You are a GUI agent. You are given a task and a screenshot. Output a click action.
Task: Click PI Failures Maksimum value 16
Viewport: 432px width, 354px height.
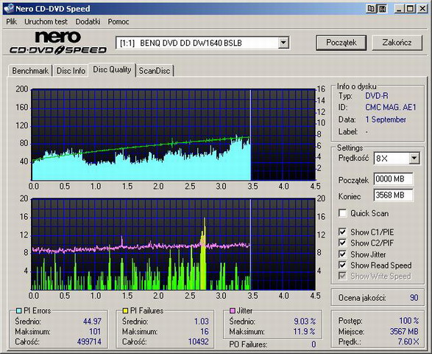(204, 331)
